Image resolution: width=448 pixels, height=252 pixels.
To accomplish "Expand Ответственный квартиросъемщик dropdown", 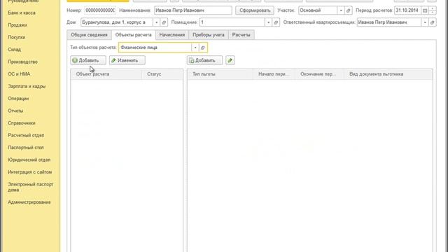I will pos(425,22).
